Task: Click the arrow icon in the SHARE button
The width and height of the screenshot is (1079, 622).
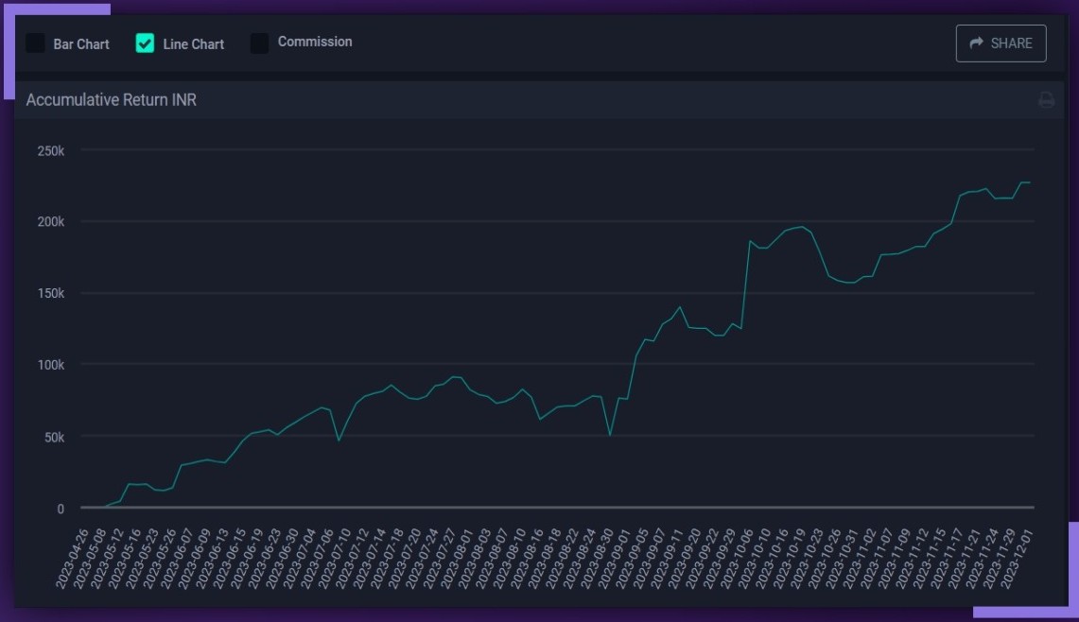Action: (977, 43)
